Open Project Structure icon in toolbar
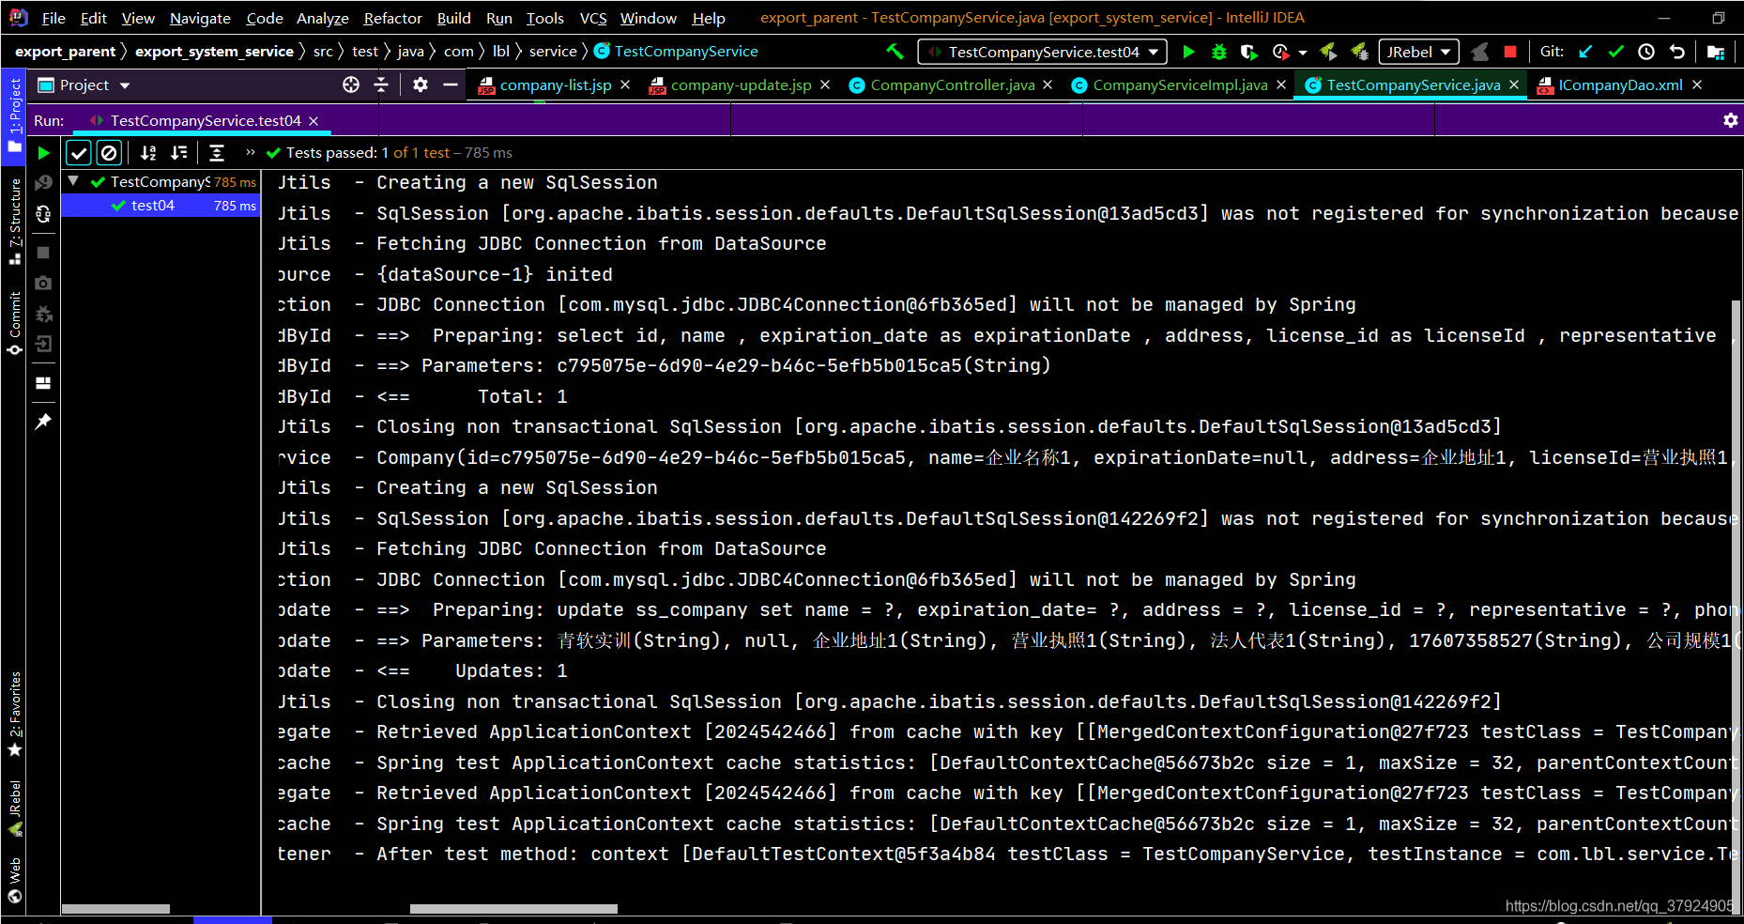This screenshot has height=924, width=1744. [1716, 52]
